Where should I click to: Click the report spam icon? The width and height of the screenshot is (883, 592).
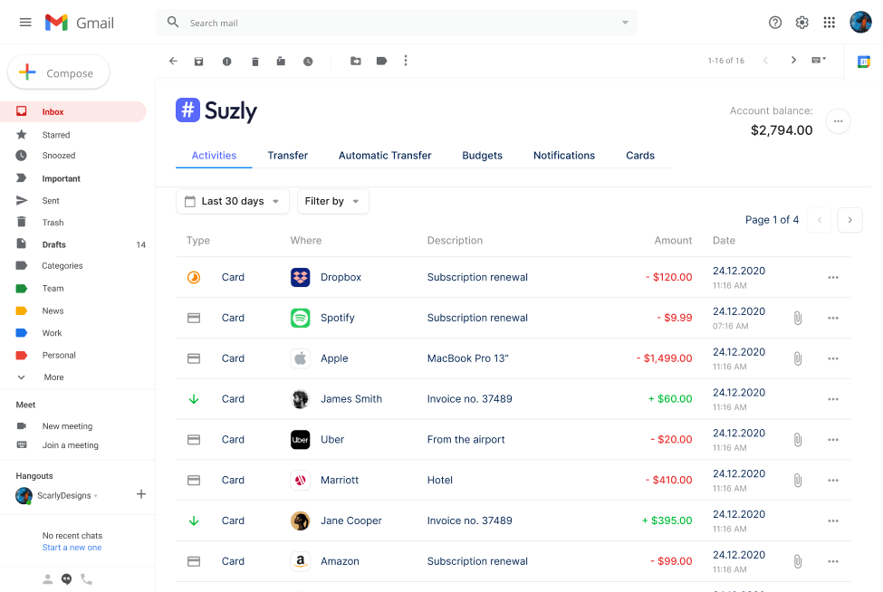point(226,62)
